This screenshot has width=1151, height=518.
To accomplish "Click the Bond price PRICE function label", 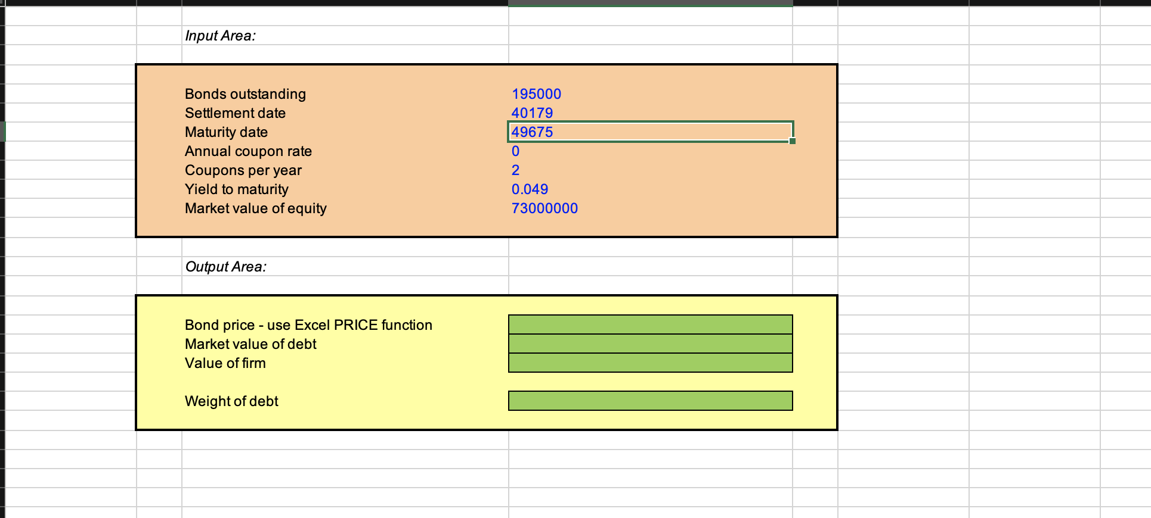I will point(308,325).
